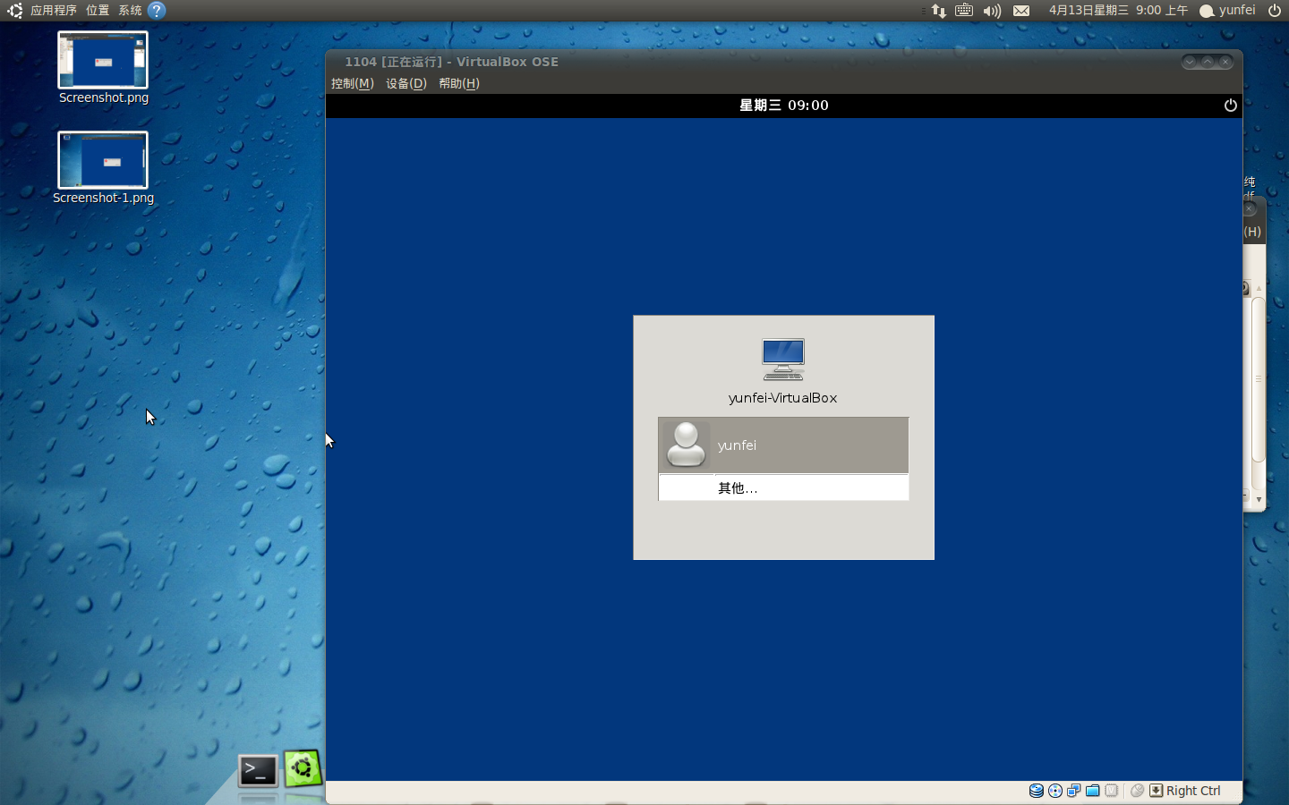
Task: Maximize the VirtualBox OSE window
Action: point(1208,62)
